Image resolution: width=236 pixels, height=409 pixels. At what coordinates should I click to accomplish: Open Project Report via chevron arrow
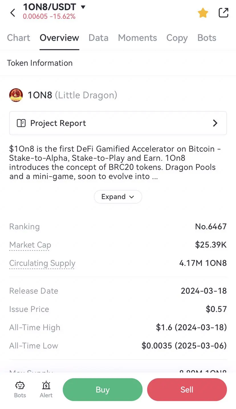tap(215, 123)
